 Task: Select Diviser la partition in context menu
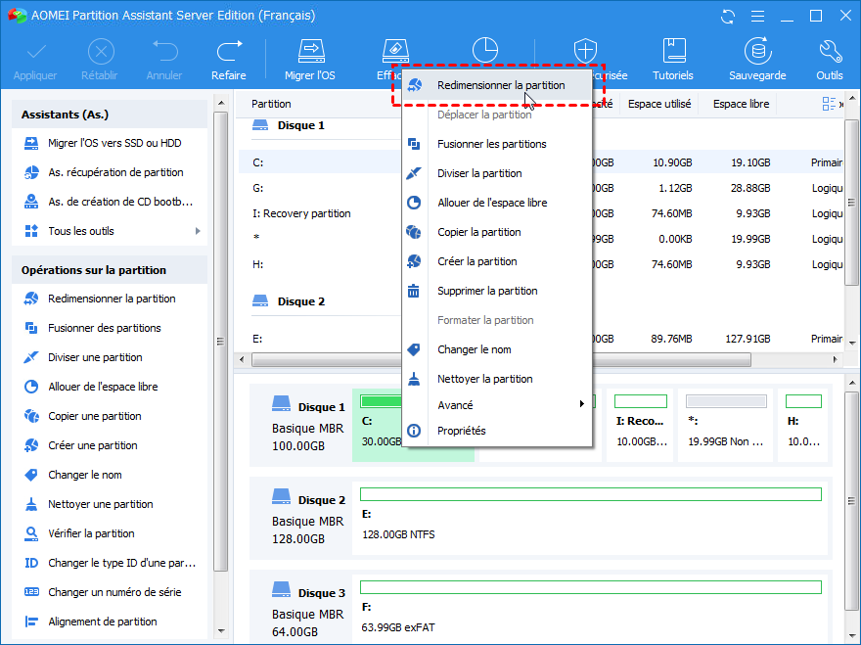(497, 173)
